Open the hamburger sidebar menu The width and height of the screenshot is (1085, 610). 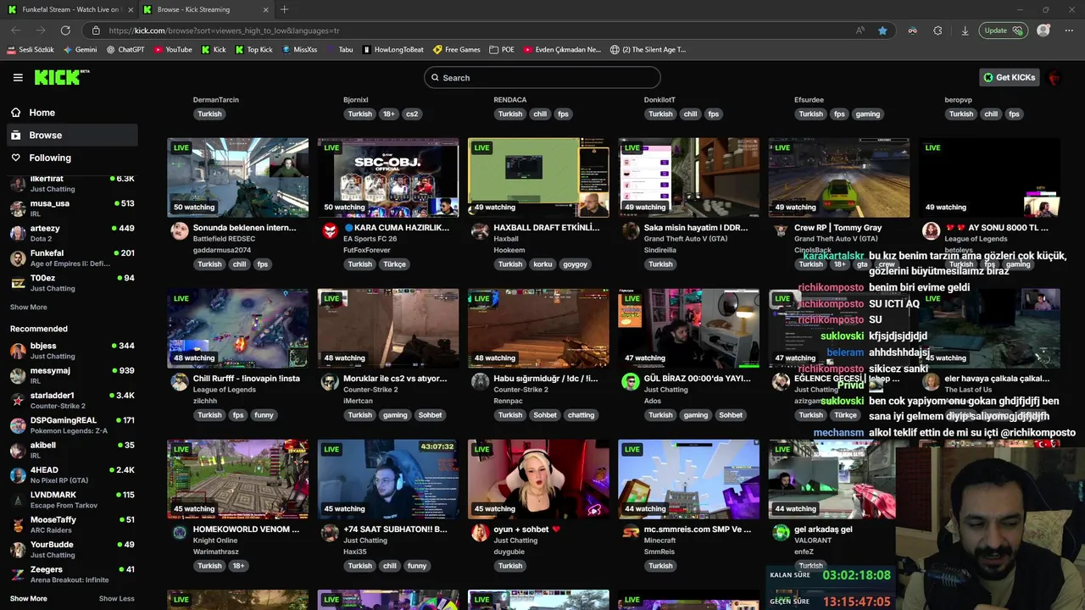point(18,77)
